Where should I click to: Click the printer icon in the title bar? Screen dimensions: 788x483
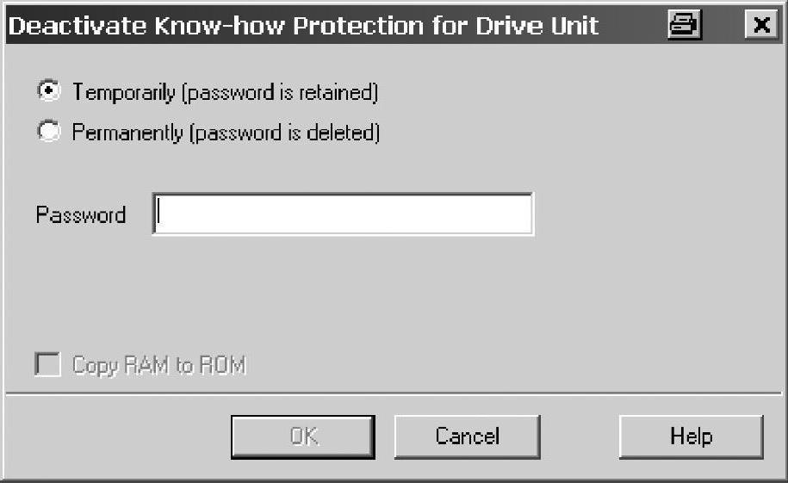coord(685,25)
